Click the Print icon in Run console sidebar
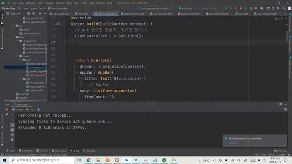 [x=12, y=135]
